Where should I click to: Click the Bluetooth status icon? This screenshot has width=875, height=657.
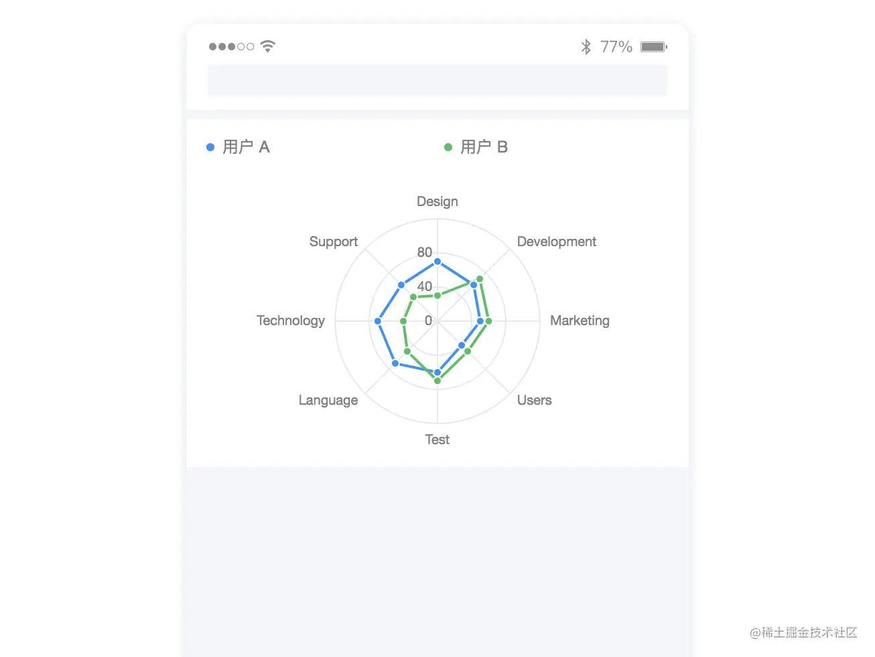[586, 46]
